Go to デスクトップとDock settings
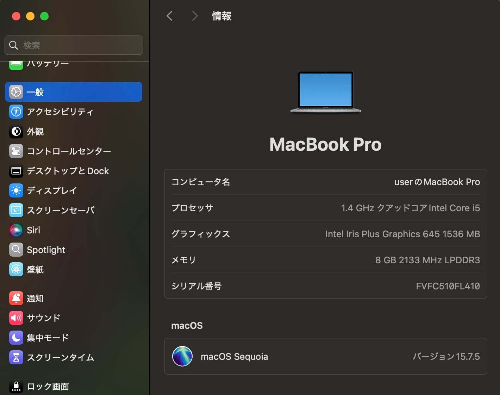The width and height of the screenshot is (500, 395). coord(74,171)
